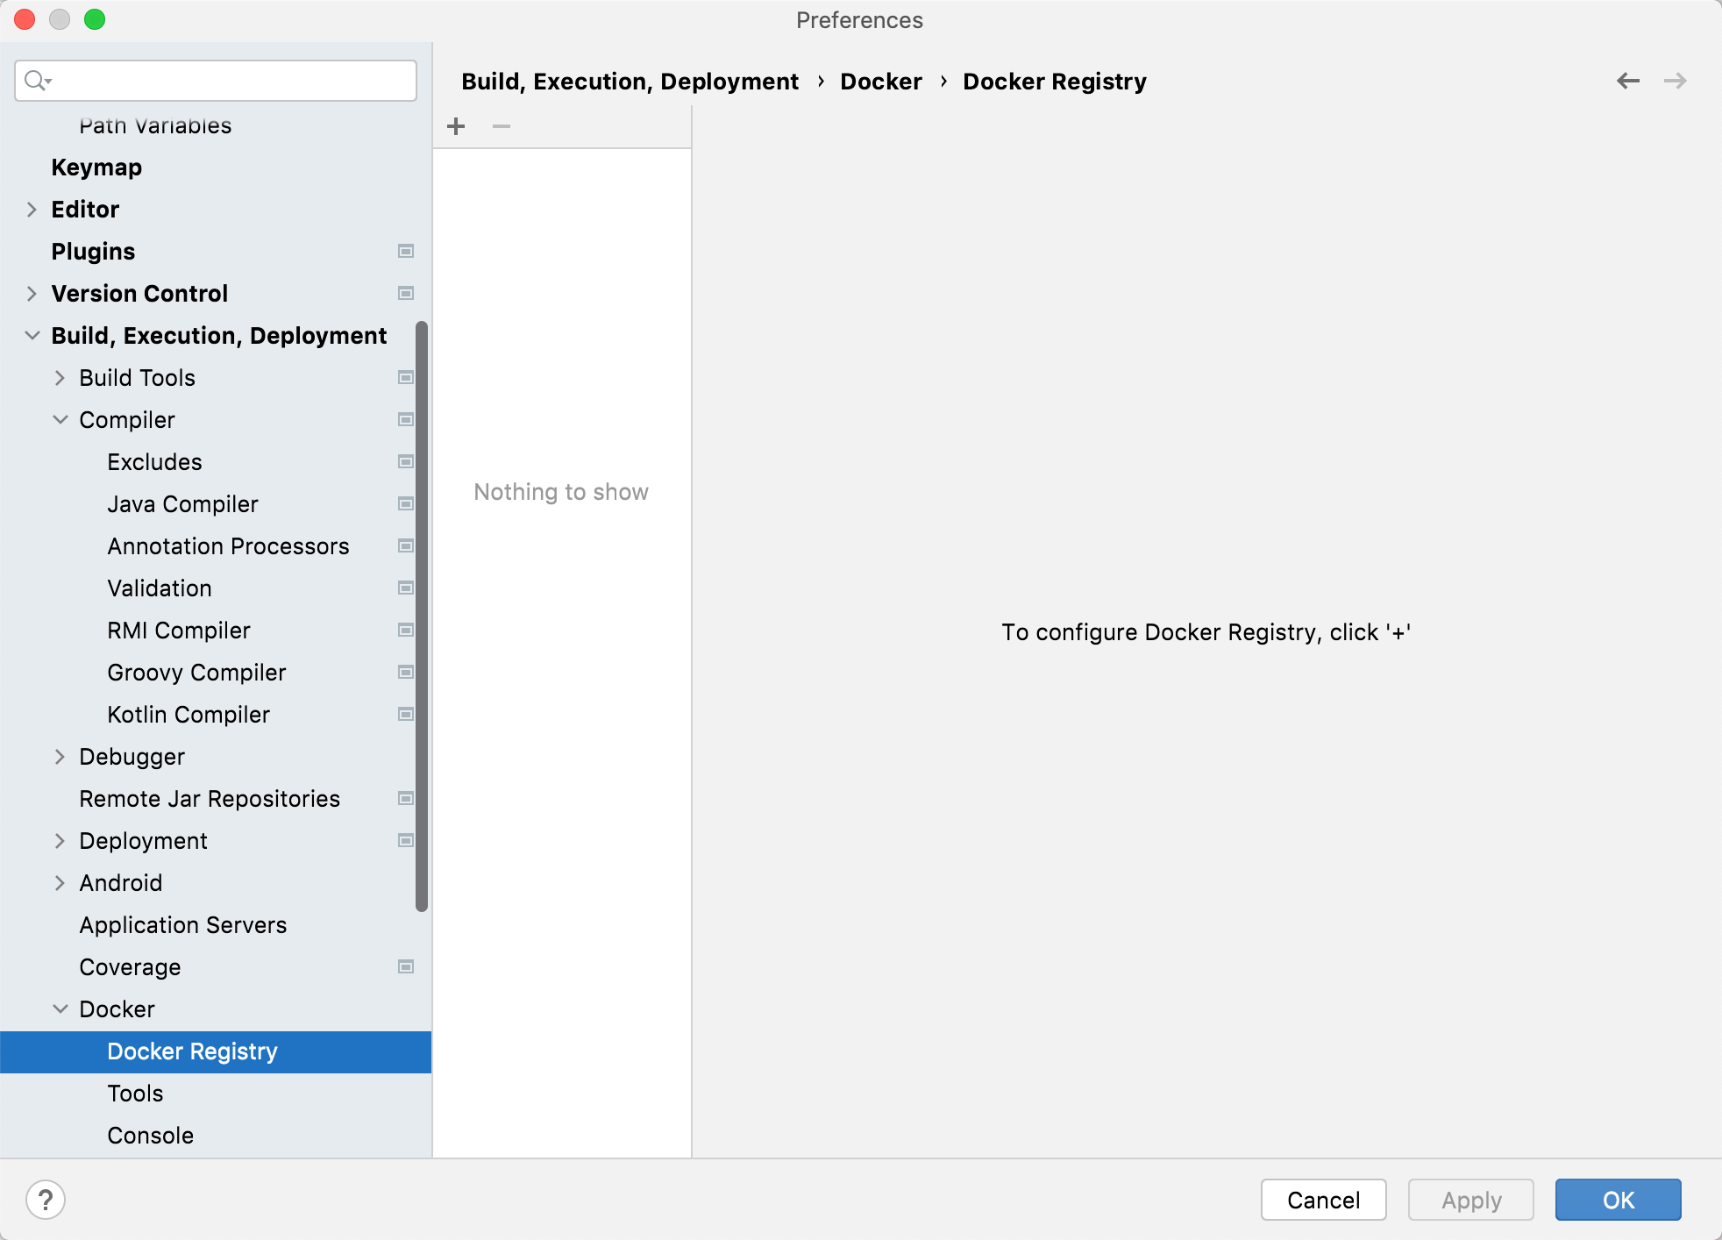Image resolution: width=1722 pixels, height=1240 pixels.
Task: Go back using the left arrow icon
Action: click(1628, 81)
